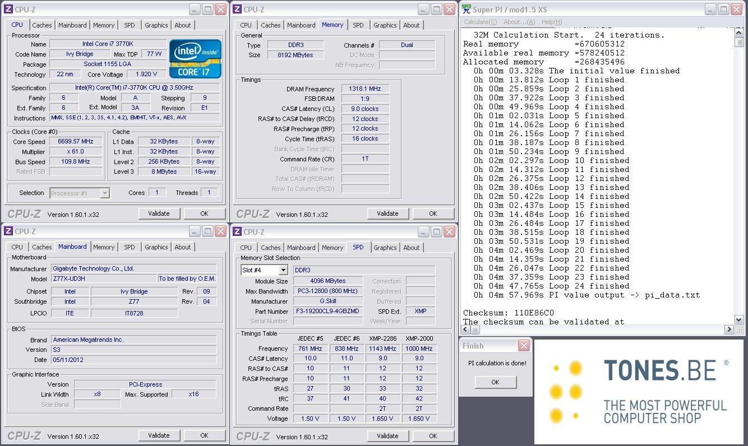The height and width of the screenshot is (446, 748).
Task: Click OK in the Memory tab window
Action: pos(433,213)
